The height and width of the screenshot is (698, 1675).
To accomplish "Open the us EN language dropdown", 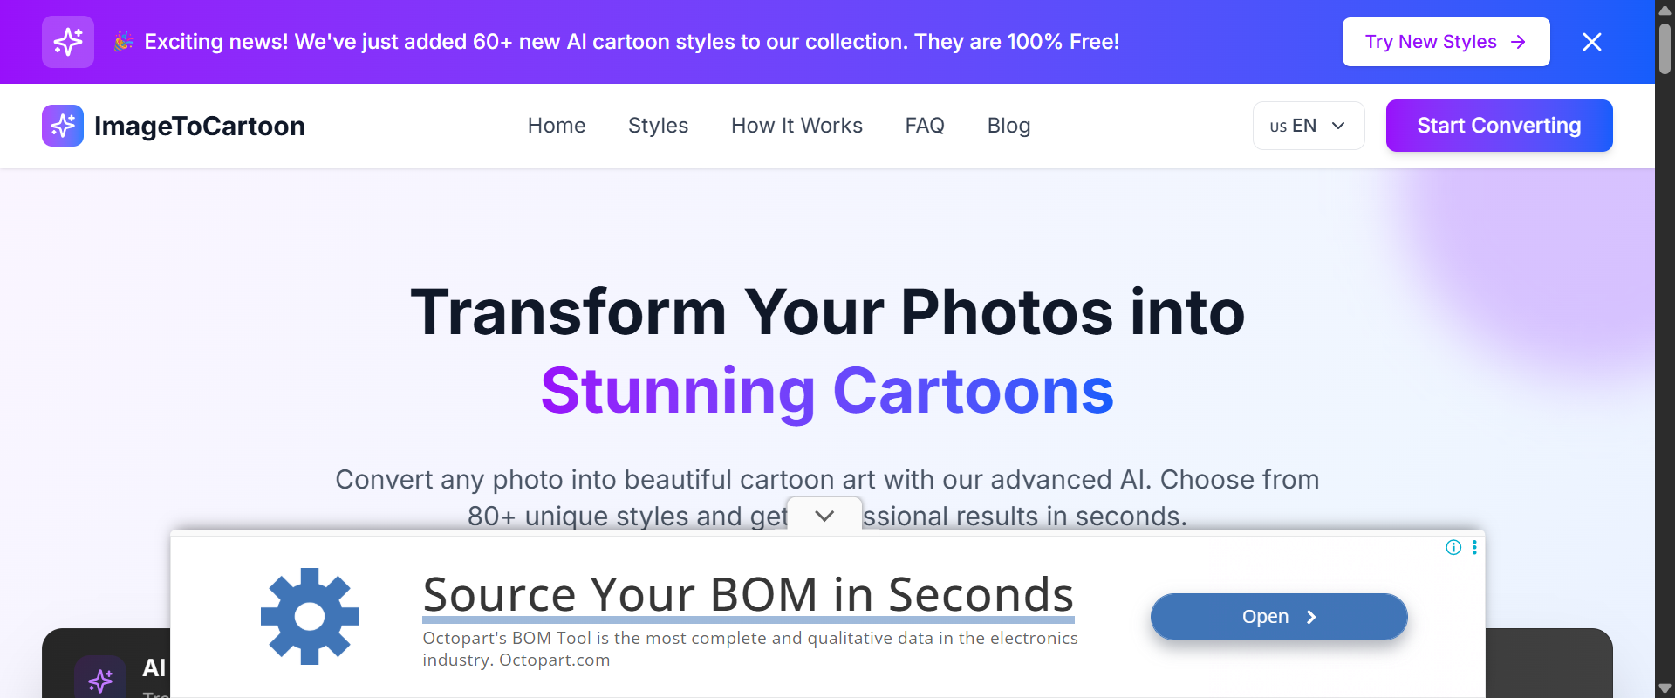I will point(1308,125).
